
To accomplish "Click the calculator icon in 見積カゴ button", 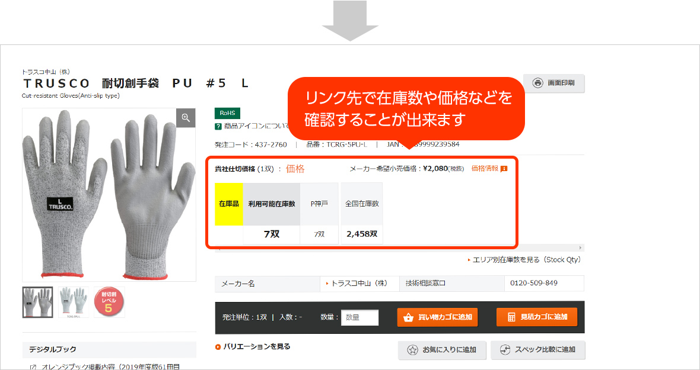I will 511,317.
